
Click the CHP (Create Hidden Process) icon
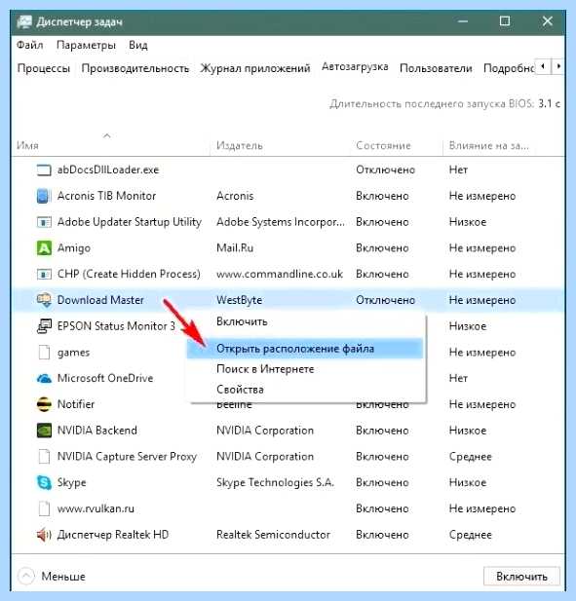[44, 274]
